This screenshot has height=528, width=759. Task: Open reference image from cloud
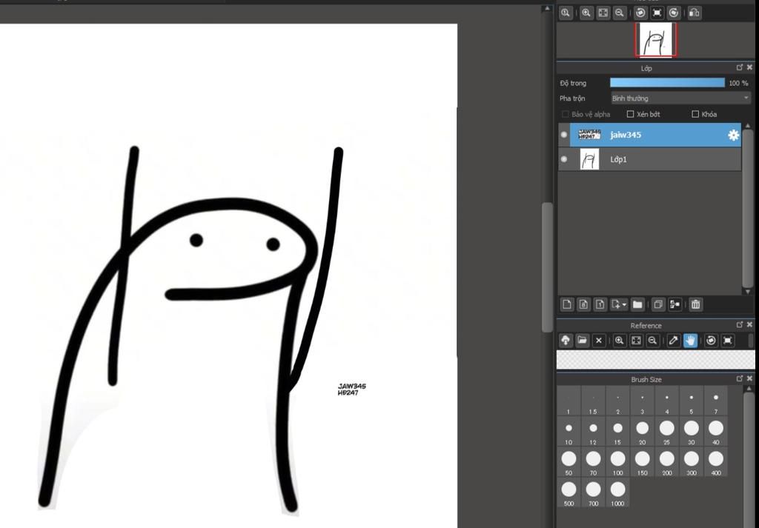click(x=566, y=341)
